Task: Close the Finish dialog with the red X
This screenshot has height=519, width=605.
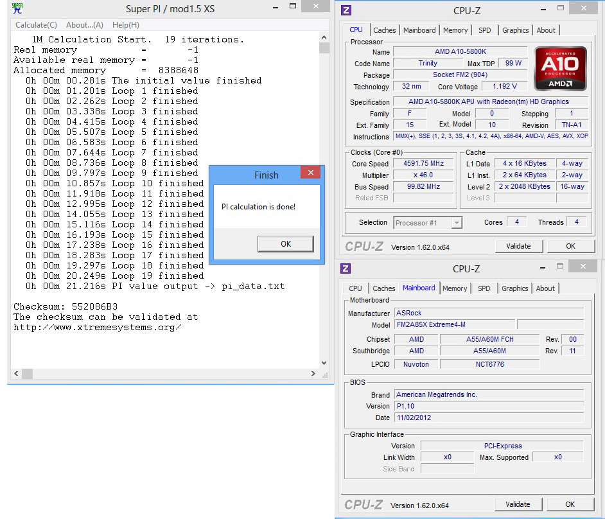Action: point(311,173)
